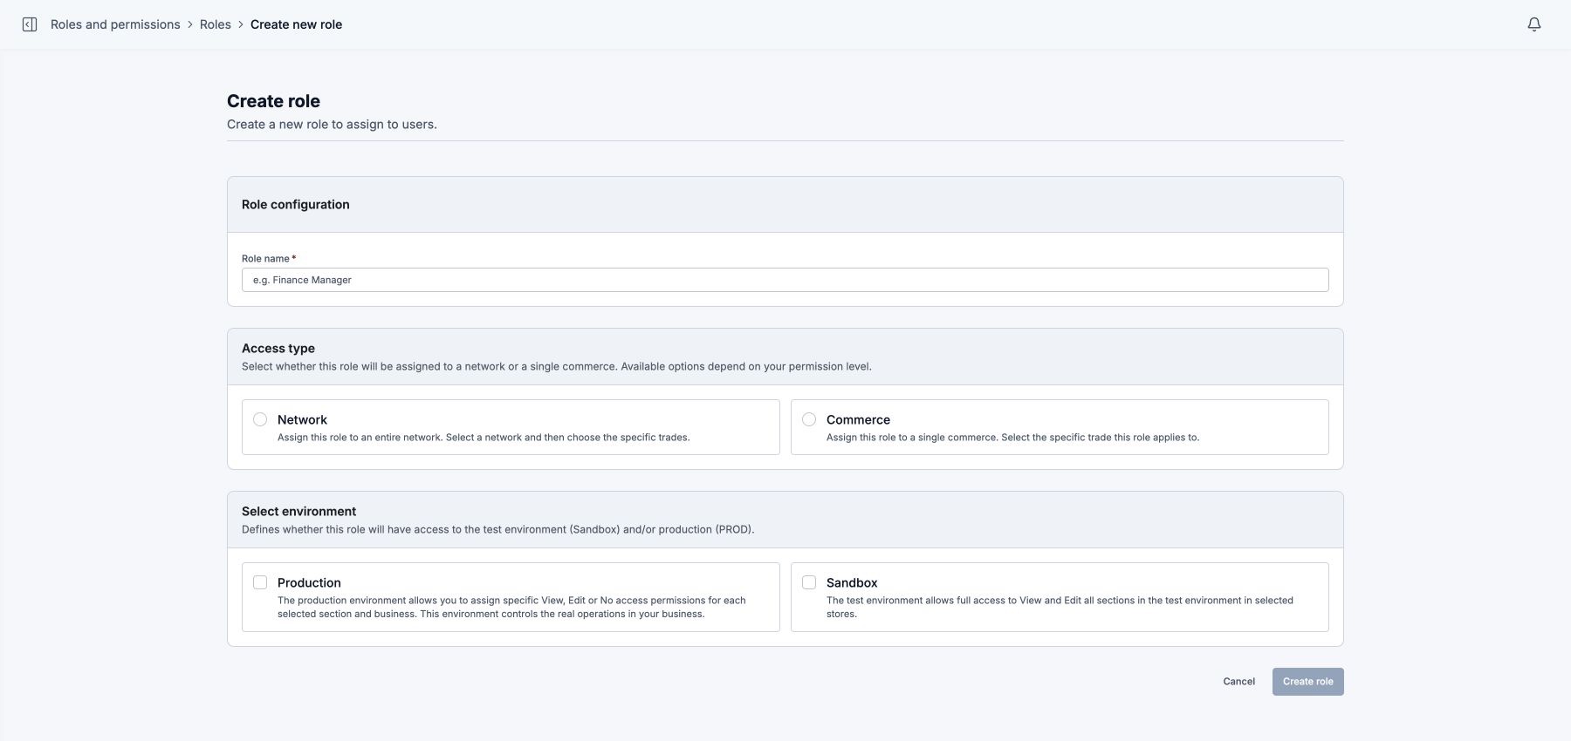Click the Sandbox option label
Screen dimensions: 1571x741
point(852,582)
